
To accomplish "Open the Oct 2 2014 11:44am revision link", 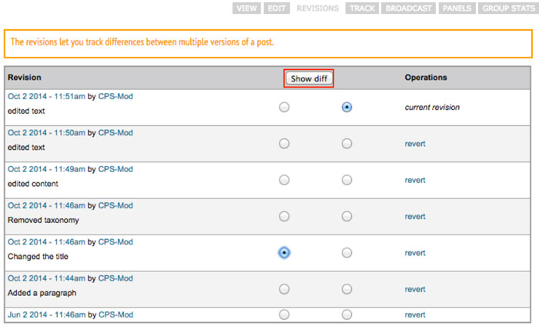I will pos(46,278).
